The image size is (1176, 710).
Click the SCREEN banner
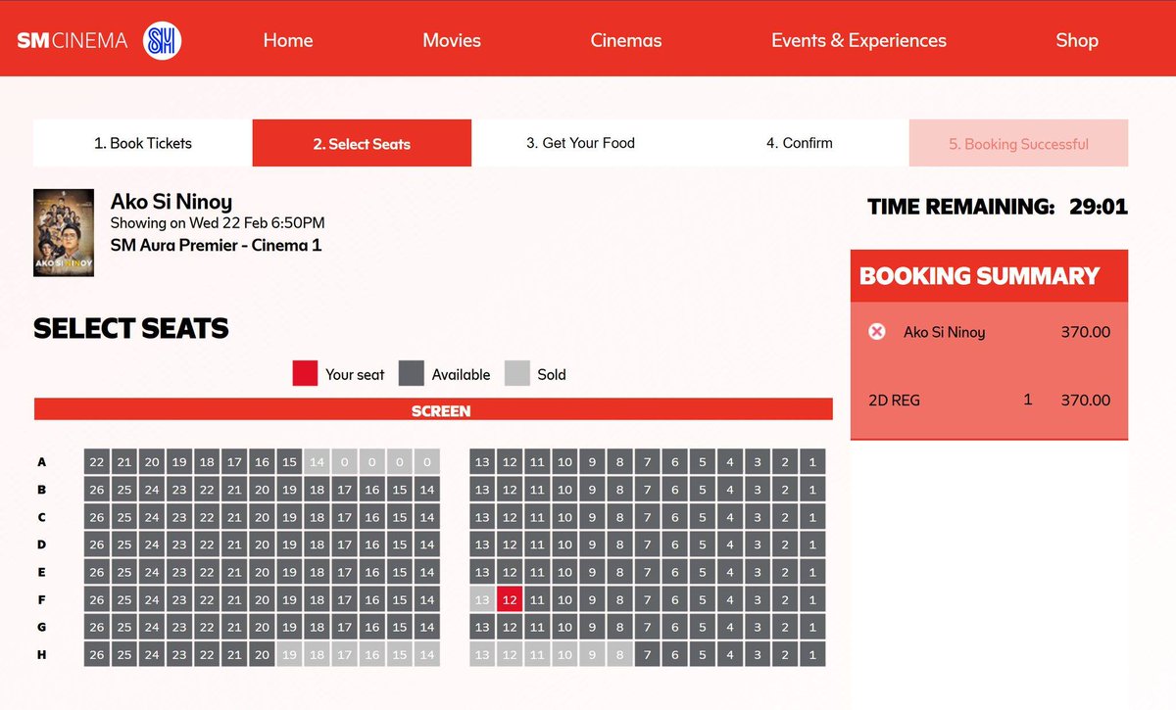click(433, 410)
